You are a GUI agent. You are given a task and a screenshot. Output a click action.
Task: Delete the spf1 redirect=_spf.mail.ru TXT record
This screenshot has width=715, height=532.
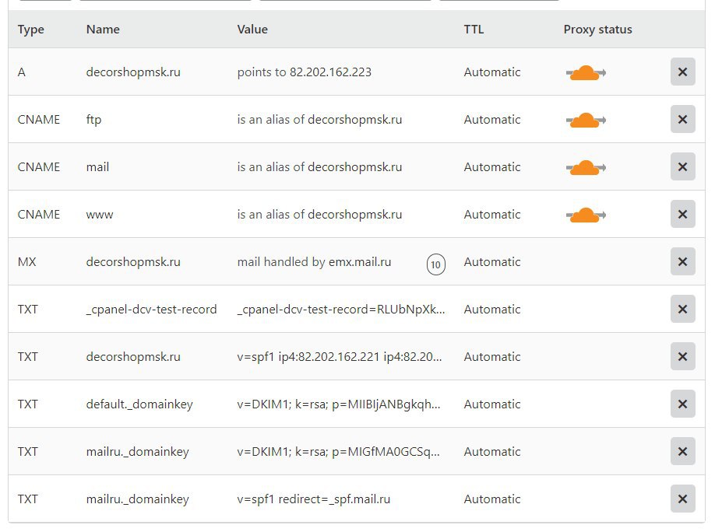coord(682,499)
